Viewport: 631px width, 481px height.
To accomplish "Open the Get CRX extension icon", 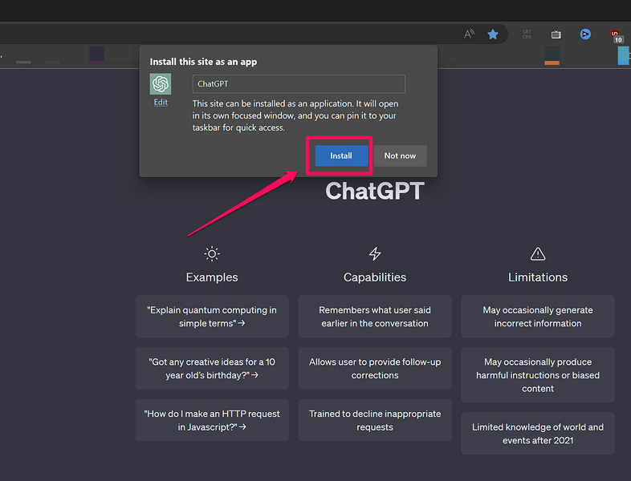I will coord(527,34).
